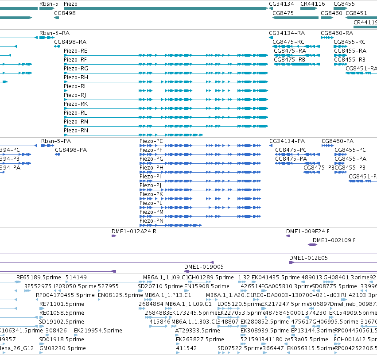Viewport: 377px width, 355px height.
Task: Select the LD05120.5prime EST label
Action: click(240, 304)
